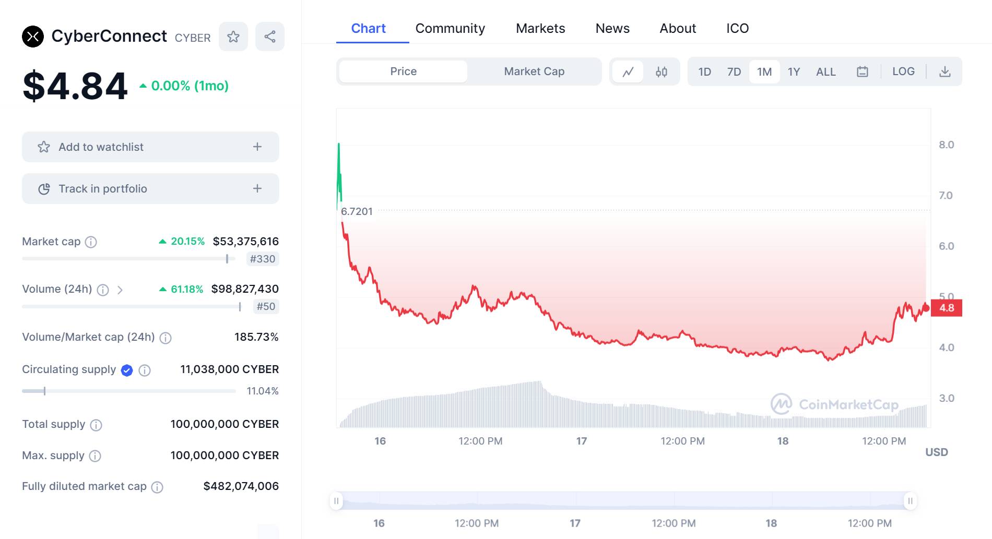Image resolution: width=992 pixels, height=539 pixels.
Task: Open CyberConnect's X (Twitter) profile icon
Action: click(x=33, y=37)
